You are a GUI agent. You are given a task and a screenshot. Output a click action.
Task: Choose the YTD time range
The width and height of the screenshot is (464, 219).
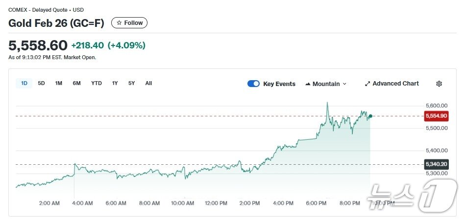[x=97, y=83]
